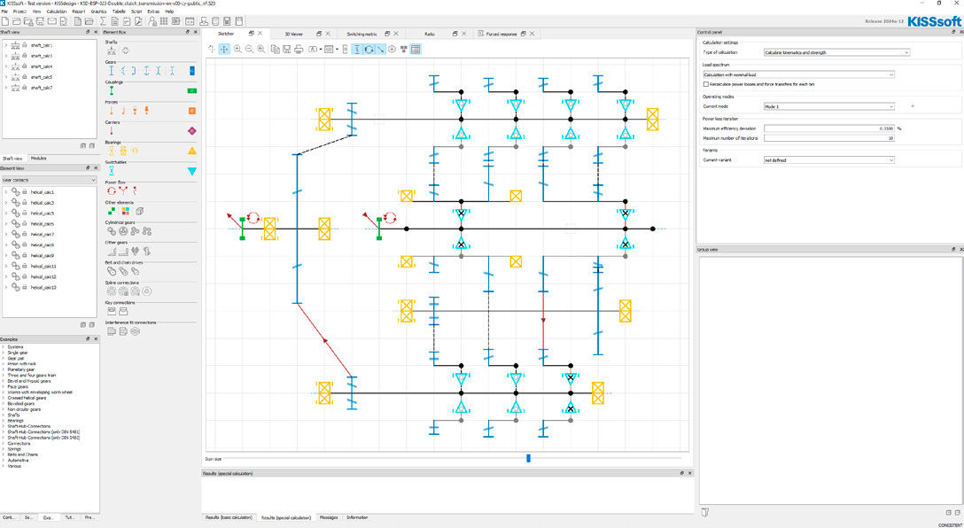Expand the shaft_calc1 tree node
964x528 pixels.
pyautogui.click(x=5, y=45)
